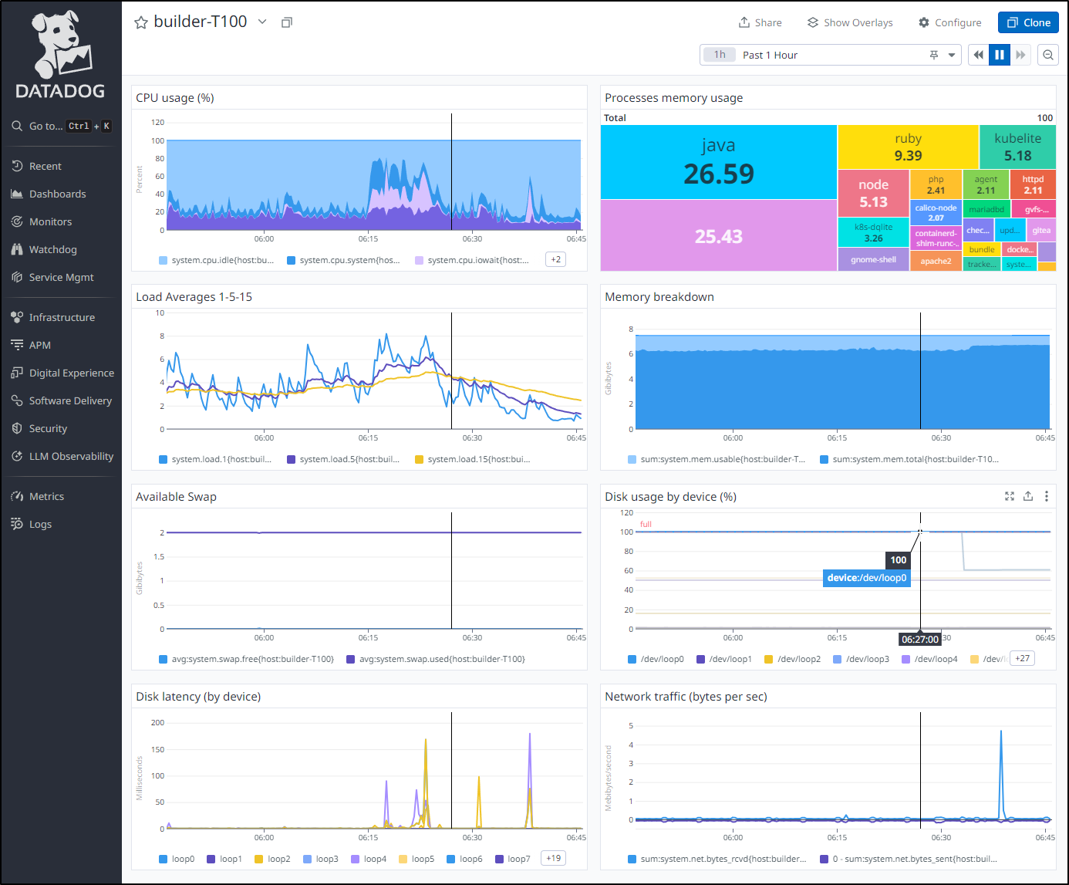Screen dimensions: 1069x885
Task: Select the java block in memory treemap
Action: [x=719, y=162]
